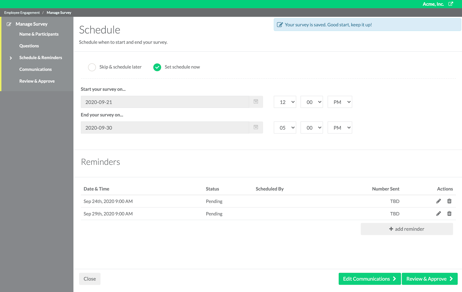
Task: Click the Edit Communications button
Action: pos(370,279)
